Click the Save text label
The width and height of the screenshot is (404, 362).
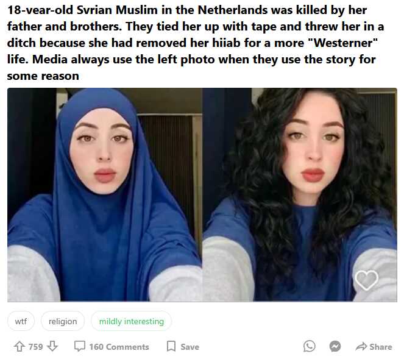[190, 347]
